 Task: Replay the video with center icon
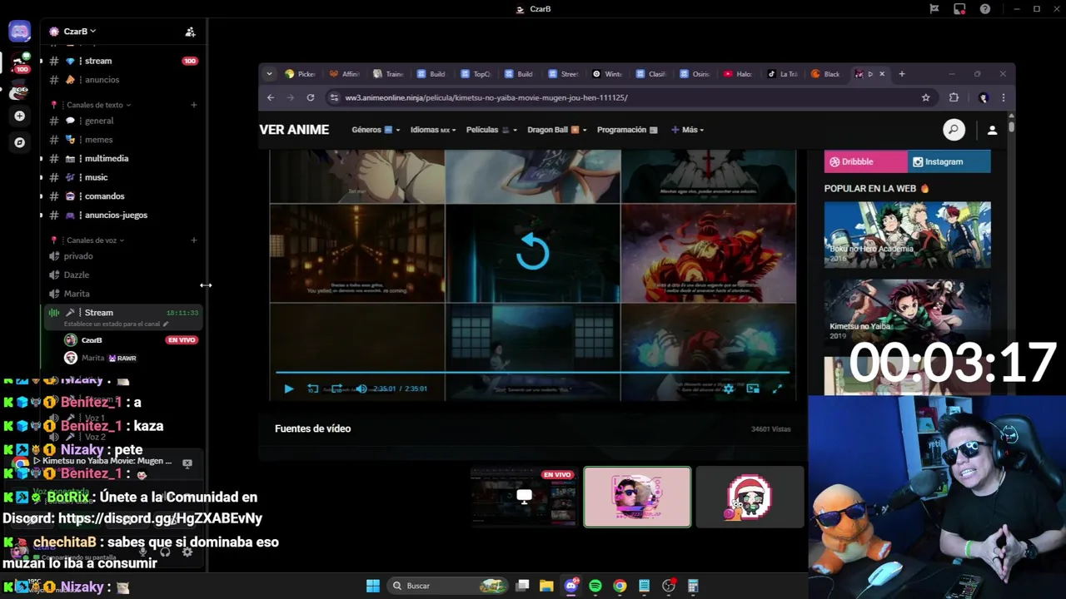pos(532,252)
